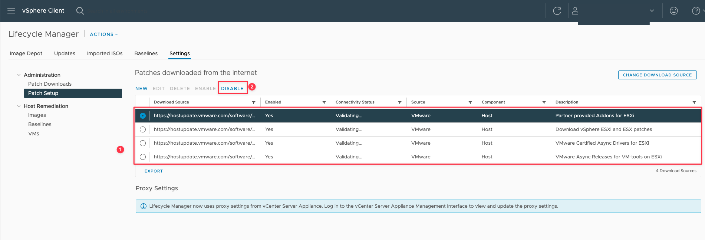Select the Partner provided Addons row radio

(x=143, y=116)
